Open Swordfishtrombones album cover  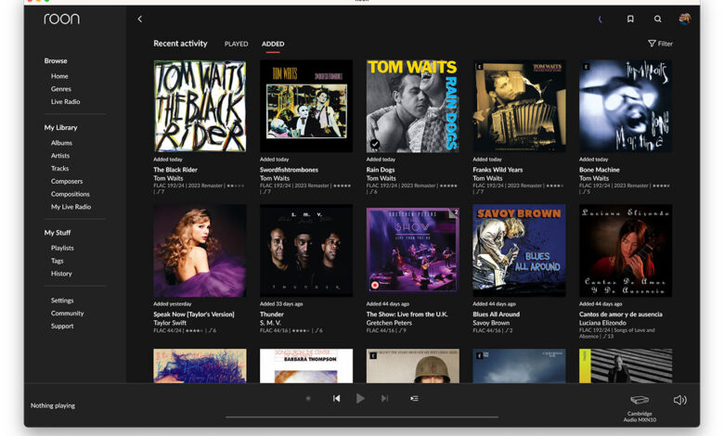[x=306, y=106]
